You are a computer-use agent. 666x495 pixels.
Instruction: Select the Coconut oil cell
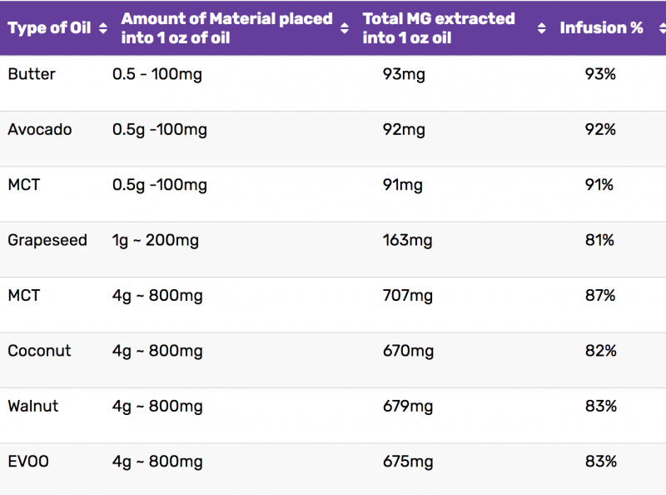(39, 351)
